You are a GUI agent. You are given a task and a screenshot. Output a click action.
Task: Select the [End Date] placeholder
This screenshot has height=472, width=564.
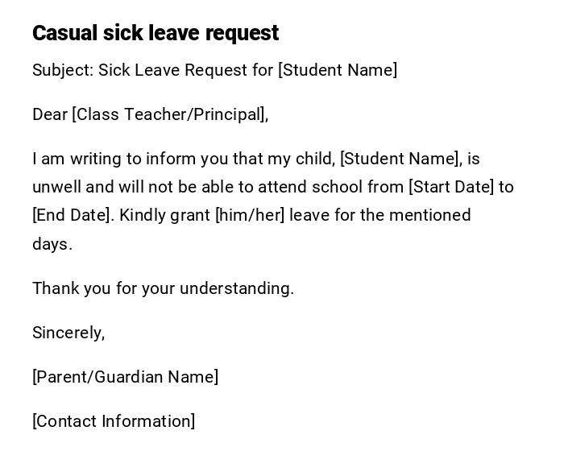click(x=71, y=215)
